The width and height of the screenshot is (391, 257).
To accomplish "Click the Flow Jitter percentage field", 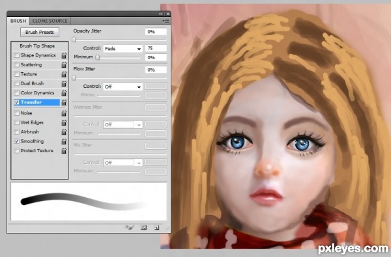I will click(156, 70).
